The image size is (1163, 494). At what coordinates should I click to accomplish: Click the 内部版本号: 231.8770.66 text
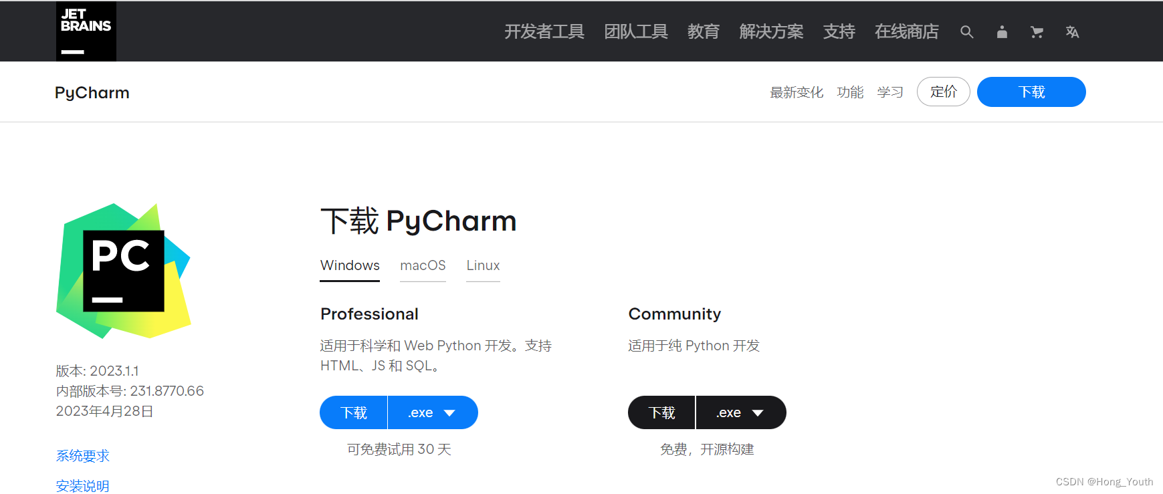(130, 391)
